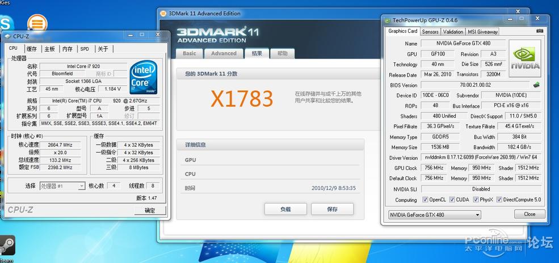559x263 pixels.
Task: Switch to the Basic tab in 3DMark 11
Action: coord(190,53)
